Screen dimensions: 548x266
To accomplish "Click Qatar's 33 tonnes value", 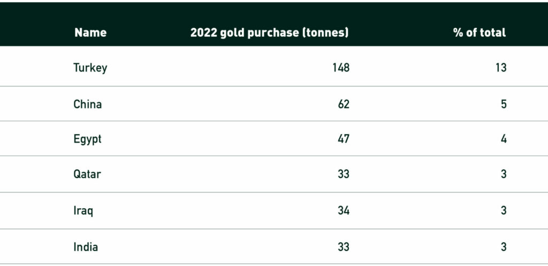I will (x=344, y=174).
